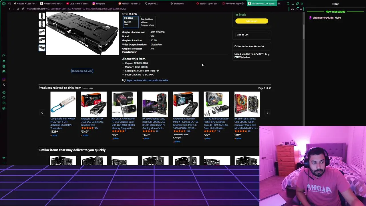Click the tab search magnifier icon
This screenshot has height=206, width=366.
pos(288,3)
